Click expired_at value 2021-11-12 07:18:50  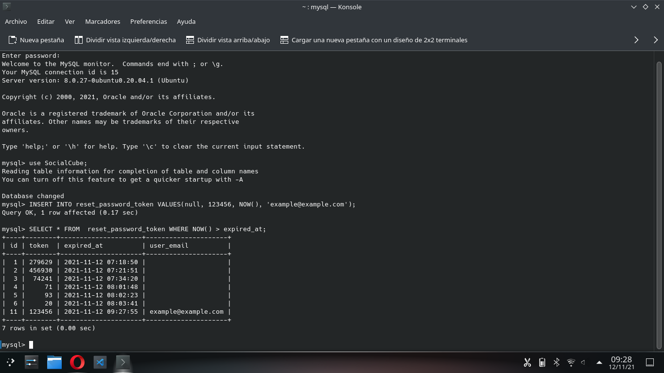pyautogui.click(x=101, y=262)
